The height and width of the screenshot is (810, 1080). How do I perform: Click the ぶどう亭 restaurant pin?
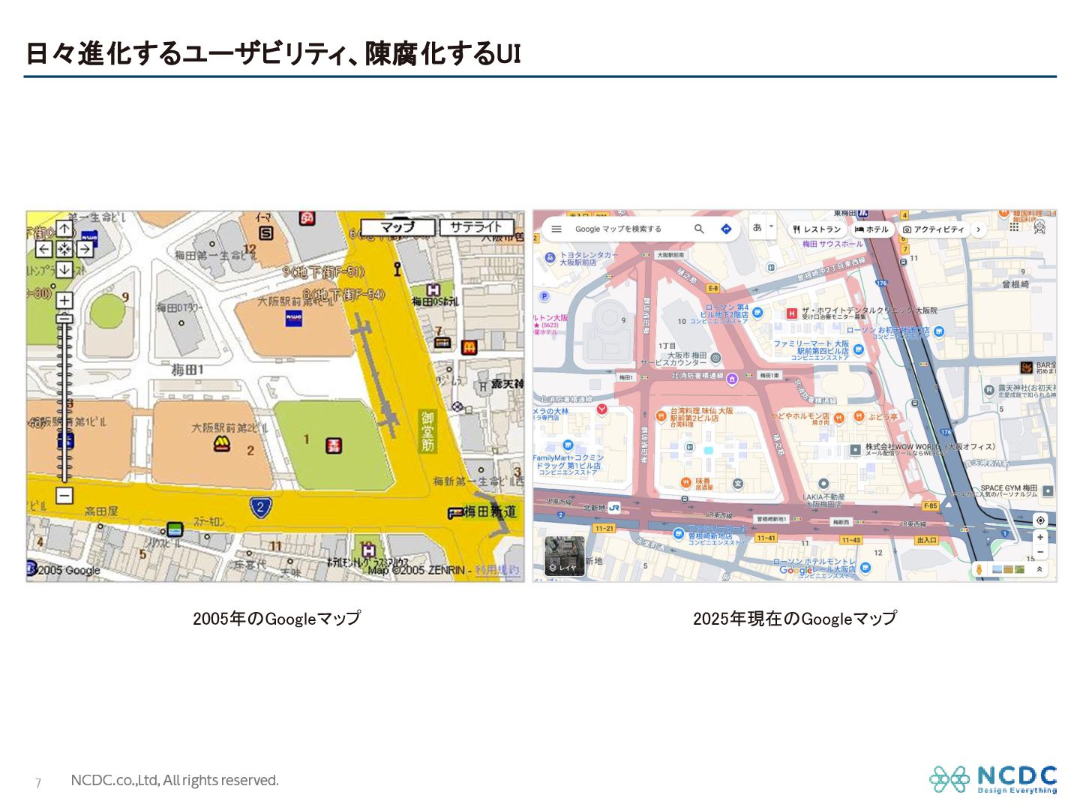pos(859,416)
